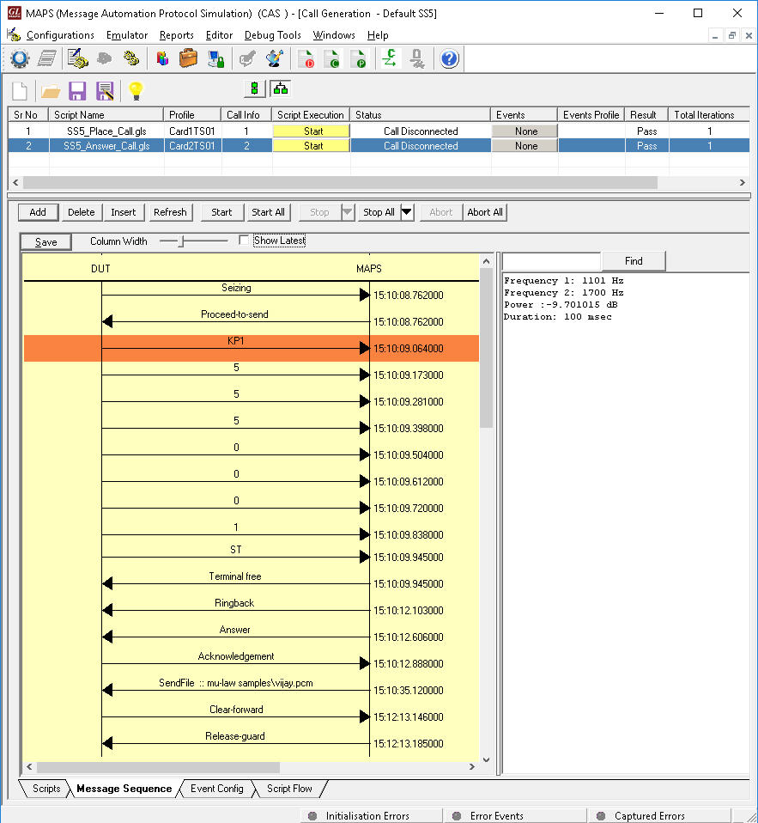Expand the Stop All dropdown arrow
This screenshot has width=758, height=823.
(x=407, y=212)
